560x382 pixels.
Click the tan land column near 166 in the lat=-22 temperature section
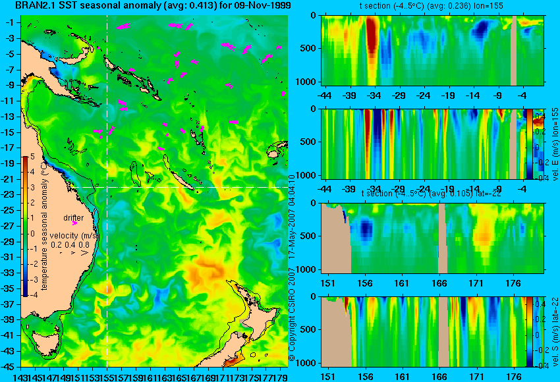[443, 238]
